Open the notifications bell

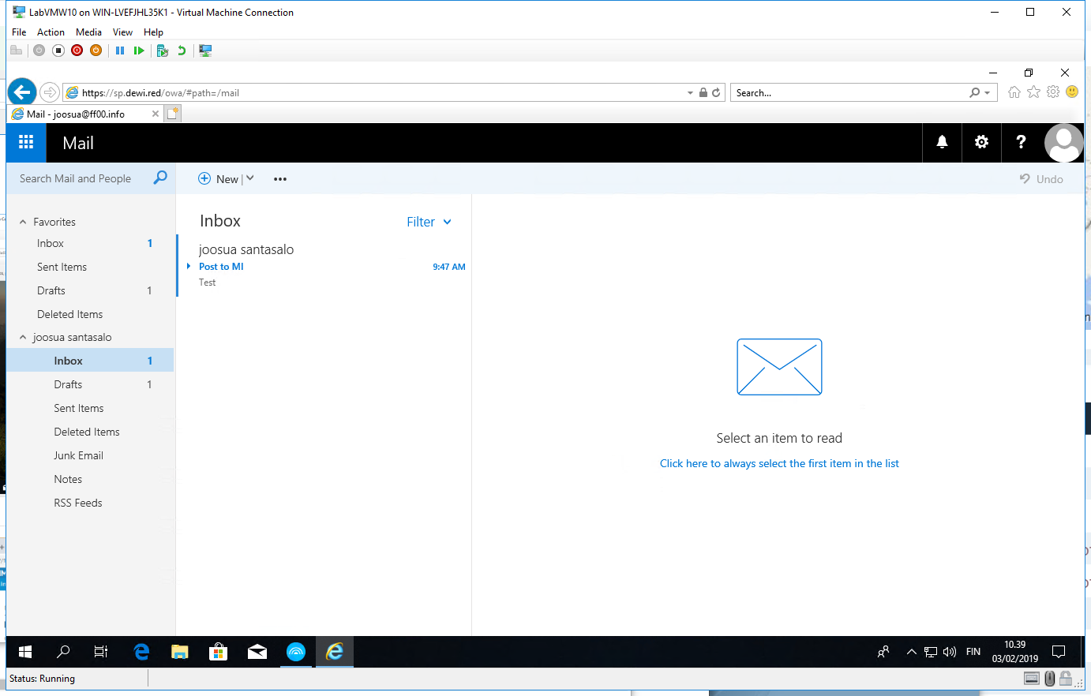pyautogui.click(x=942, y=143)
